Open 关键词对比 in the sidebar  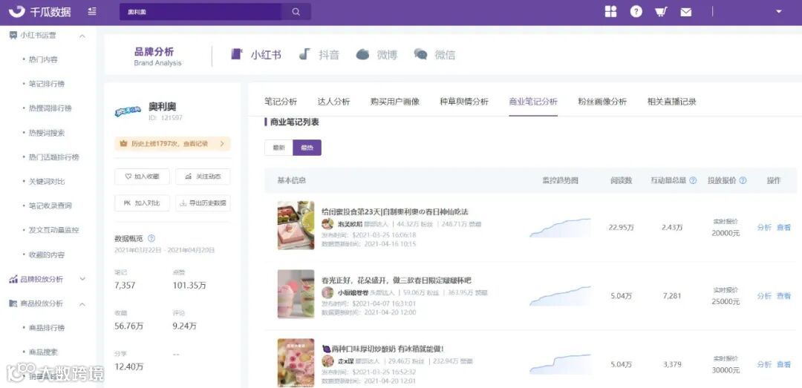(47, 182)
